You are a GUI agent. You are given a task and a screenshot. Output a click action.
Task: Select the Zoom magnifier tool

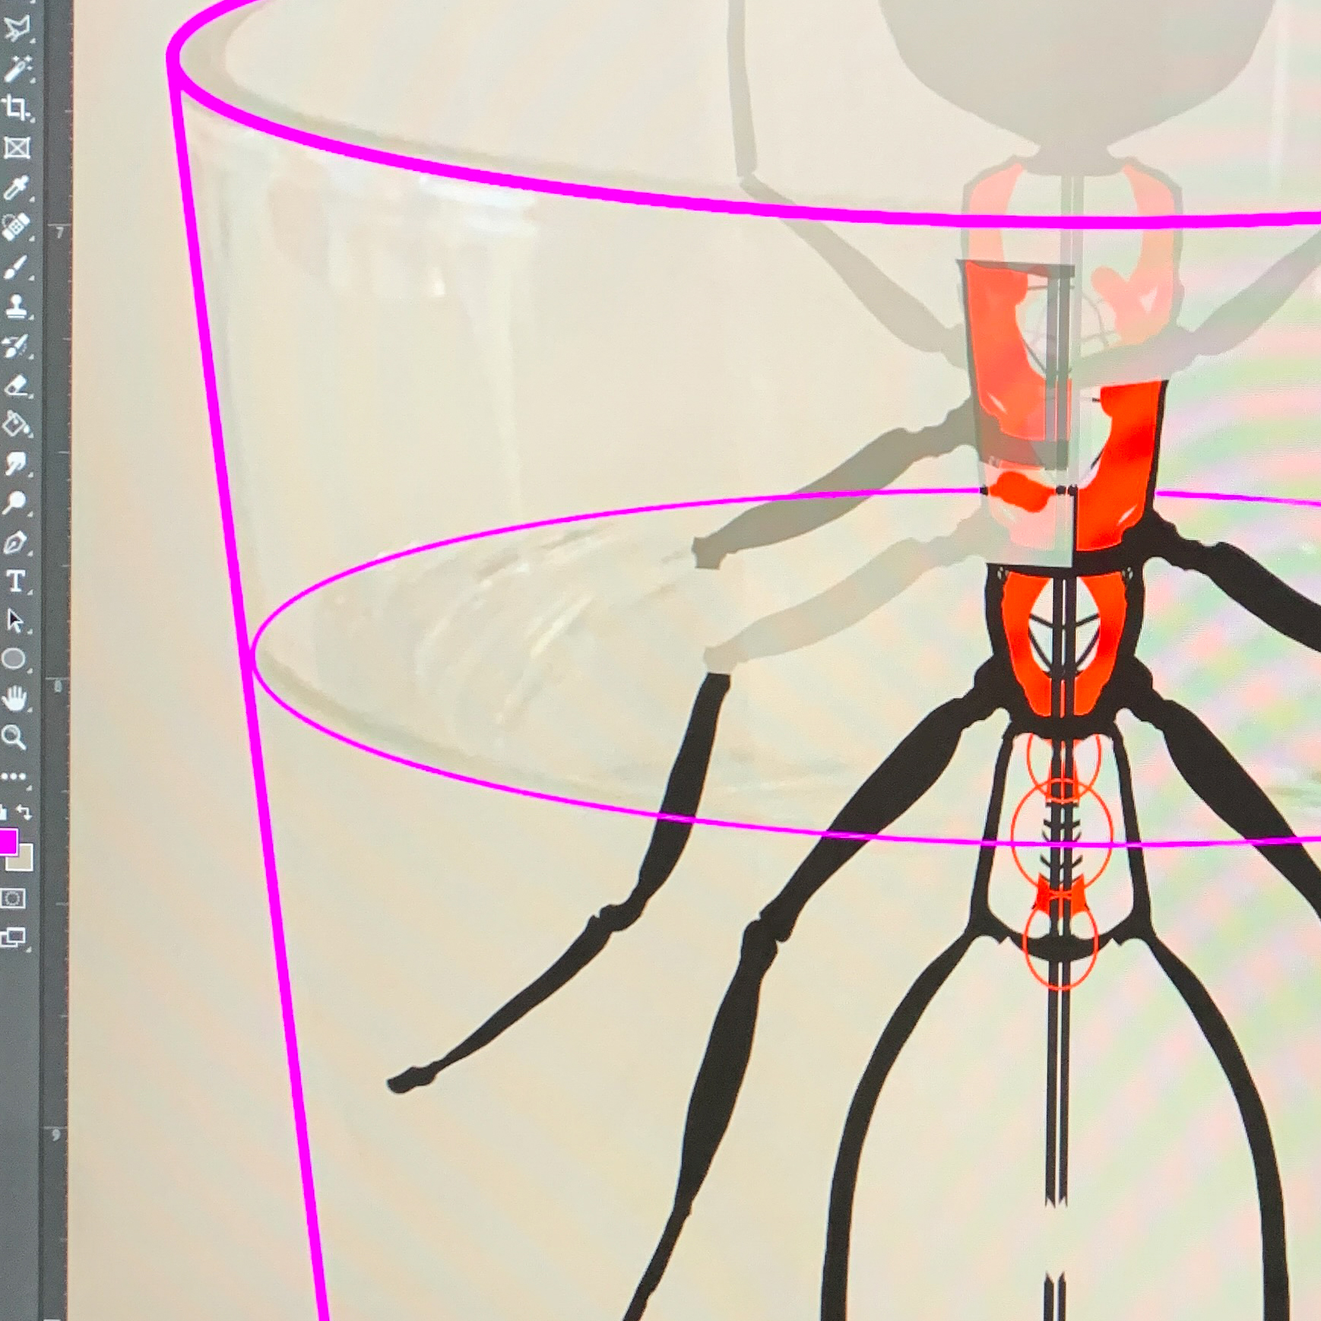[x=14, y=737]
